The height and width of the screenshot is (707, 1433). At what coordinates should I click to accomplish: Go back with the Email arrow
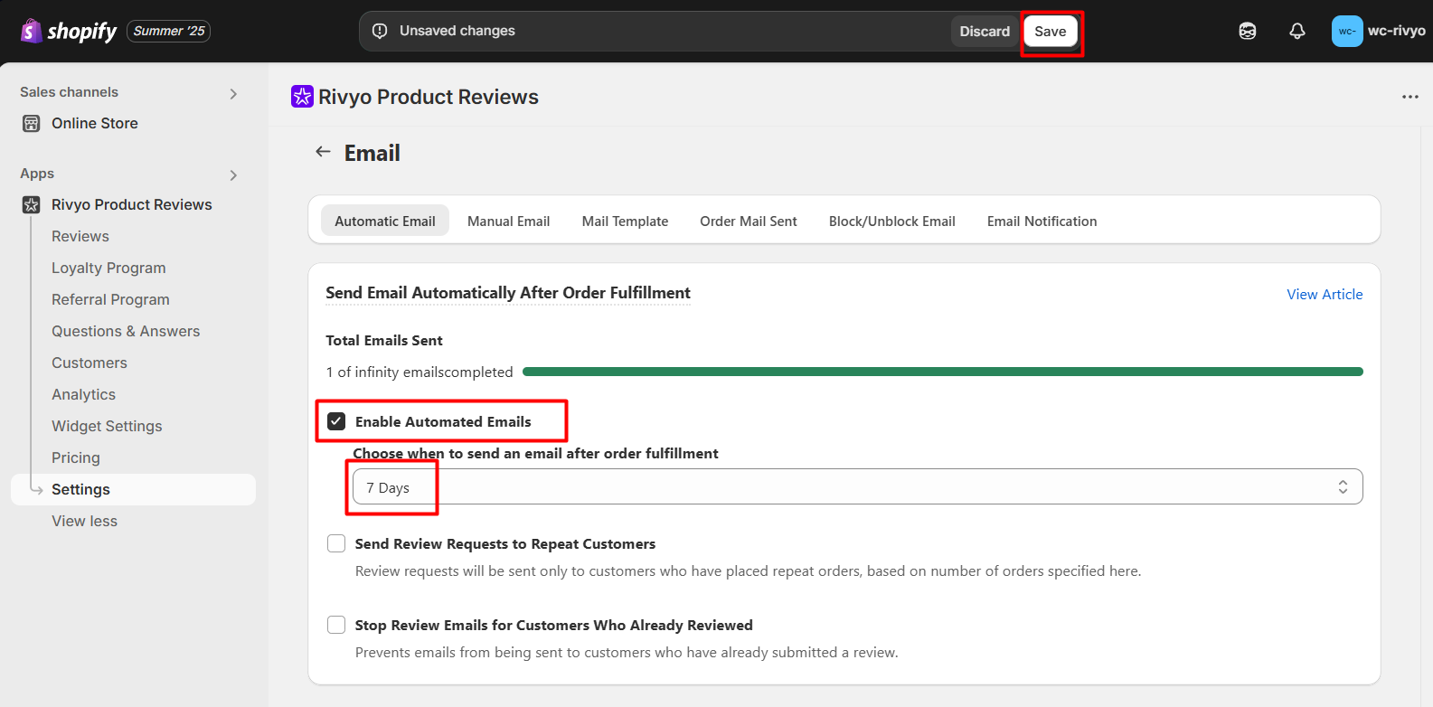[323, 152]
